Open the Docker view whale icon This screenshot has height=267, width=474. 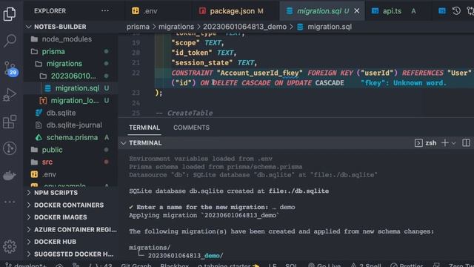click(10, 175)
